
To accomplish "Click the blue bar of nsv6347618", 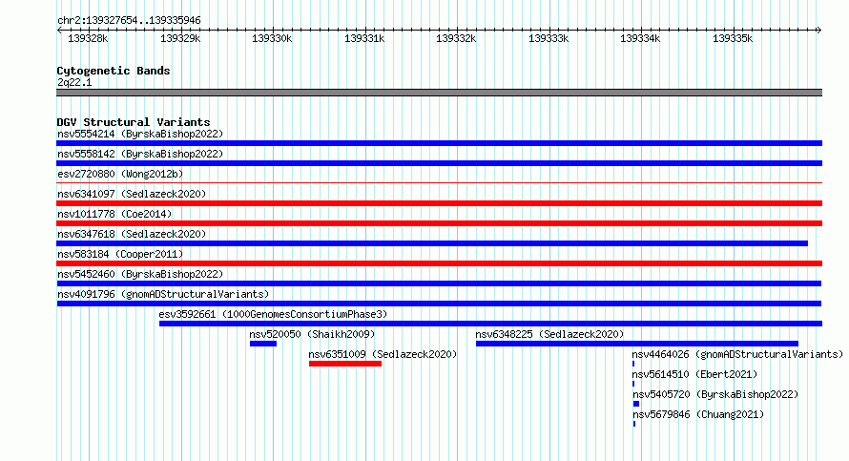I will point(432,243).
